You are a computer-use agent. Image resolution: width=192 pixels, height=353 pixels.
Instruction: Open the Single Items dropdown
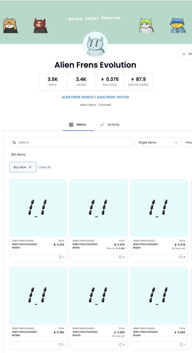pos(158,142)
